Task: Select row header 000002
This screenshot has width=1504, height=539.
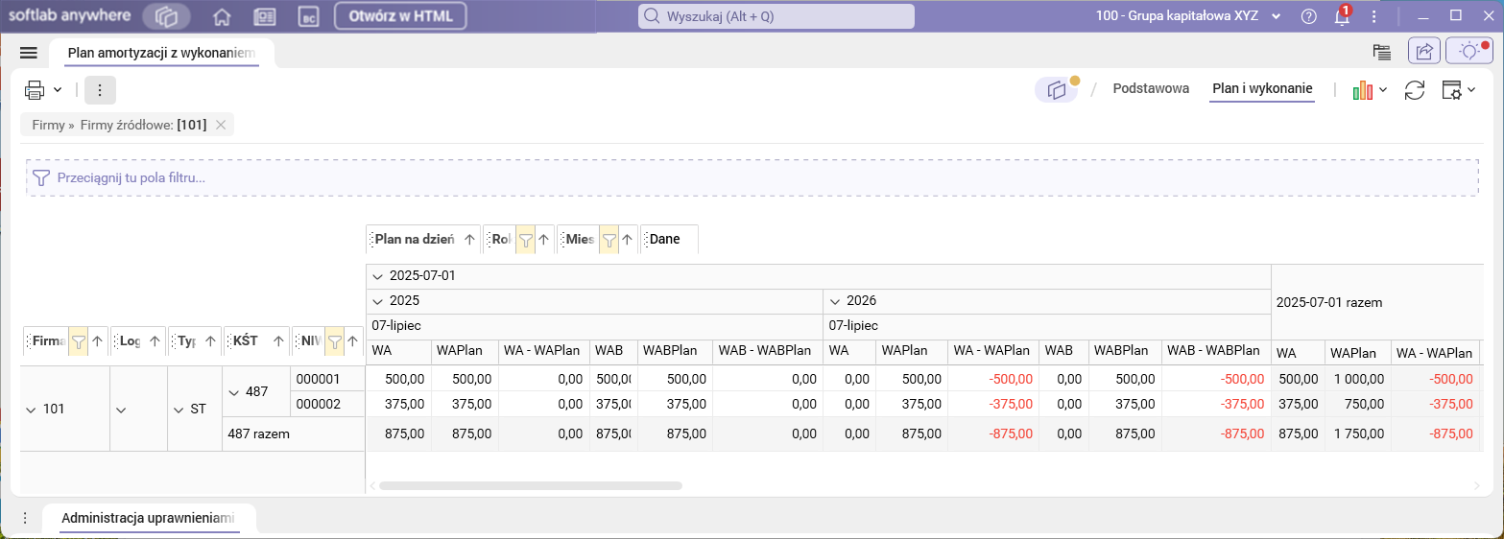Action: (327, 405)
